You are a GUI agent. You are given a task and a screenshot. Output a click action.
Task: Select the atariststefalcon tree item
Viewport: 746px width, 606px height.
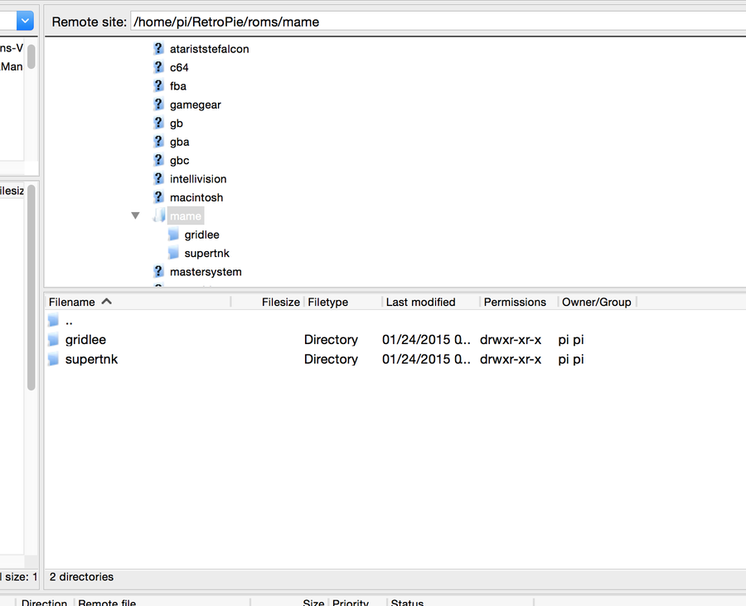(x=209, y=49)
